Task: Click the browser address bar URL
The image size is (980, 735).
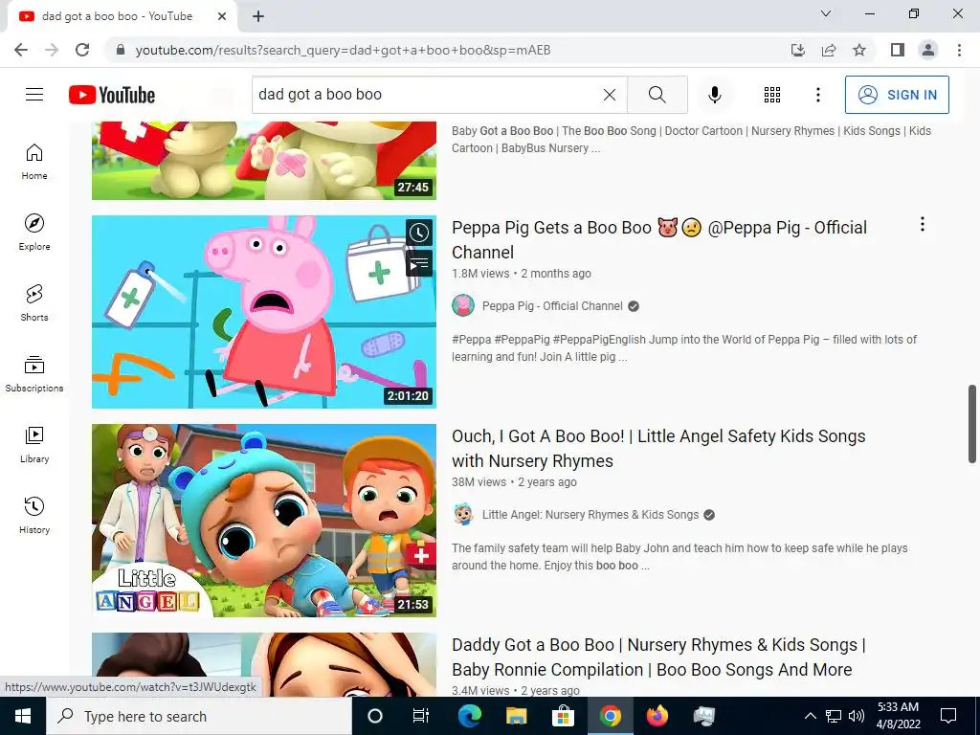Action: click(x=343, y=50)
